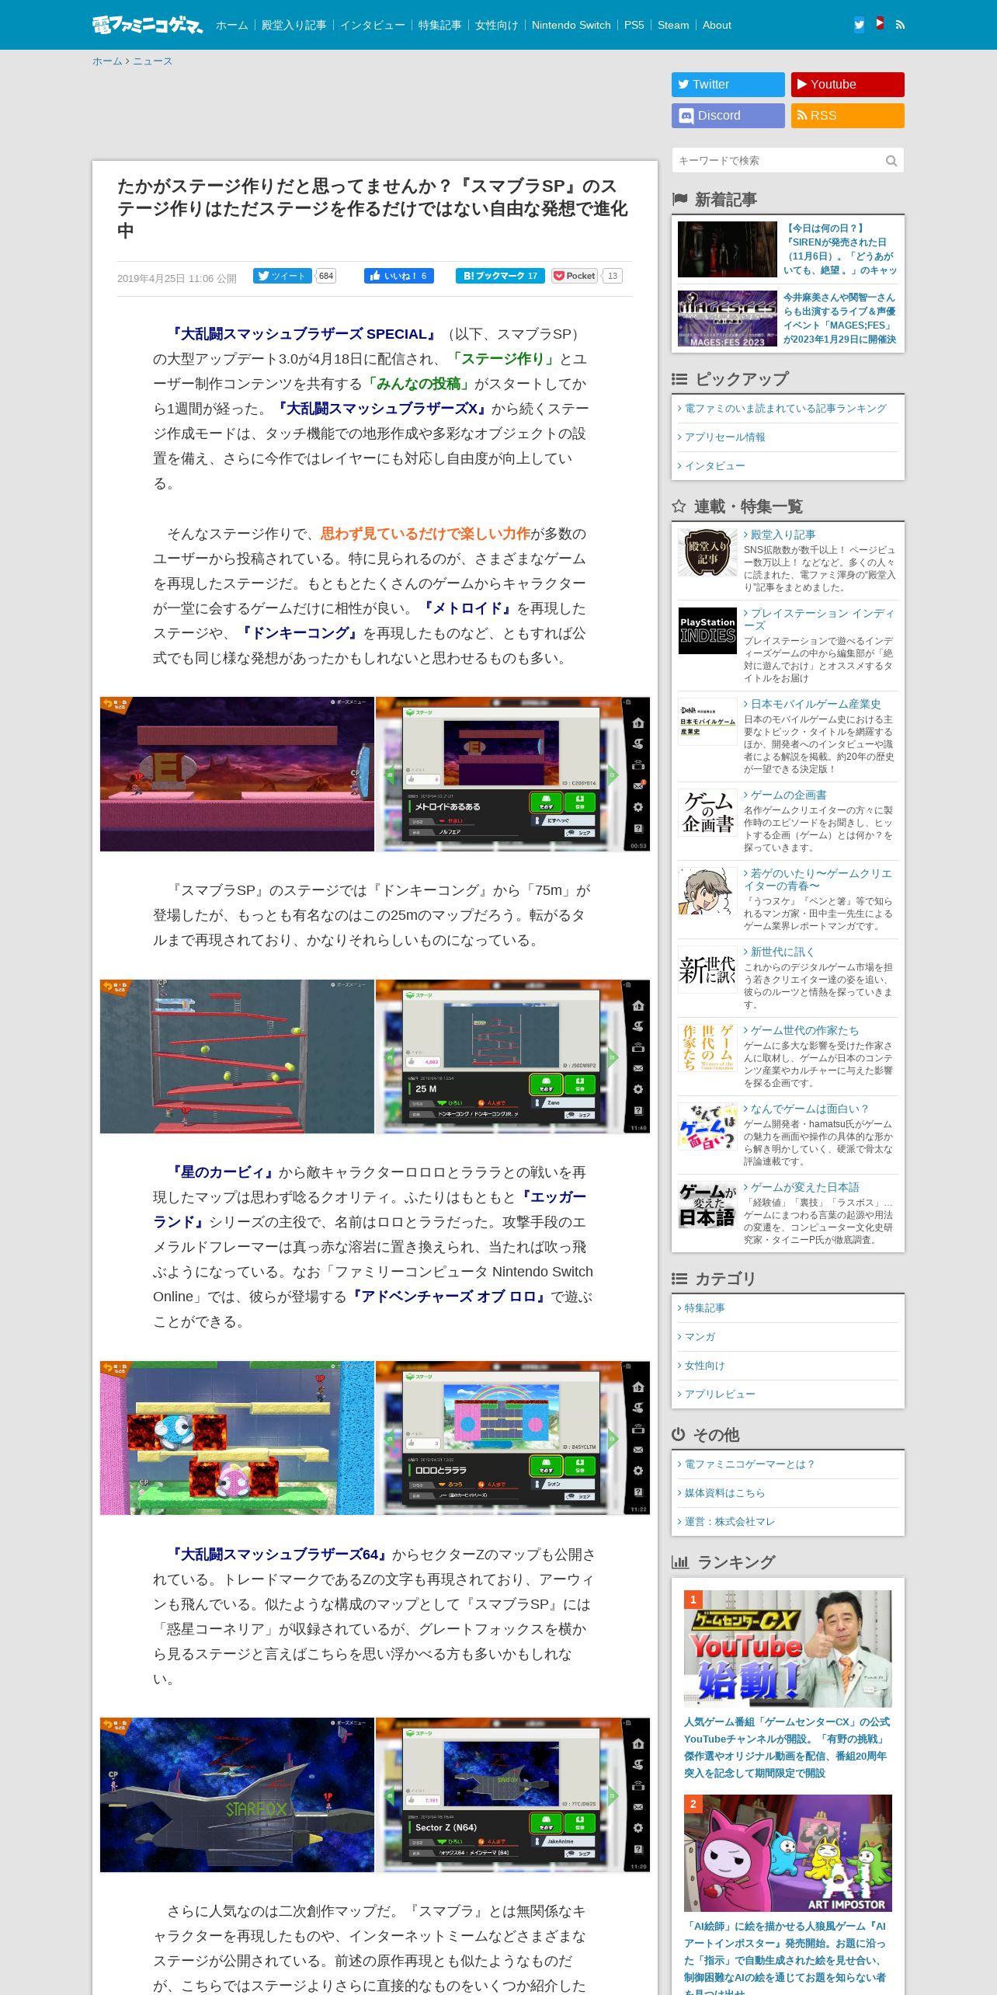Open 電ファミのいま読まれている記事ランキング link
Screen dimensions: 997x1995
pyautogui.click(x=785, y=409)
